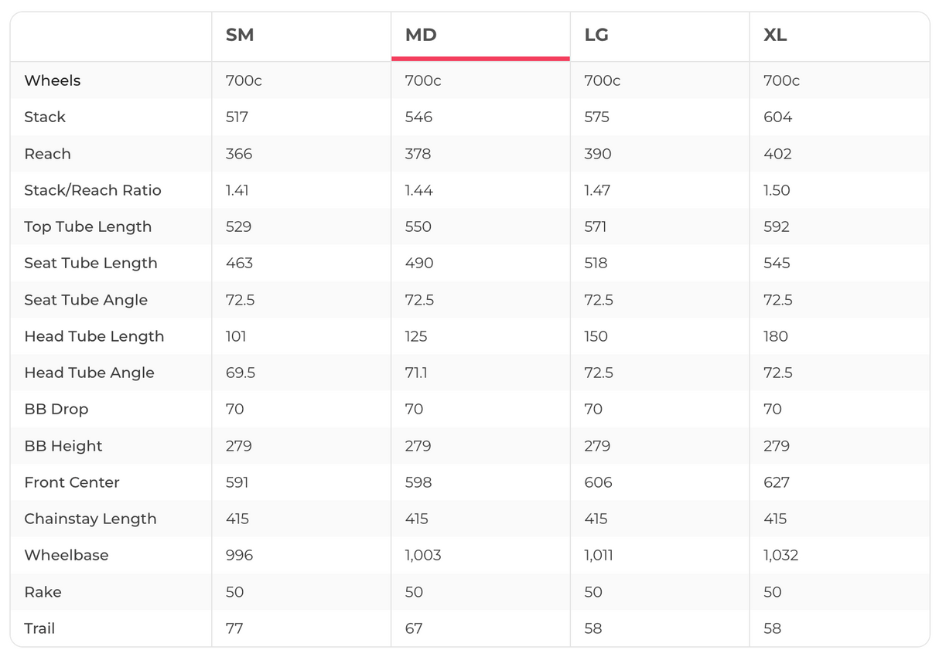Click the Wheels row label
The image size is (939, 657).
[x=53, y=80]
